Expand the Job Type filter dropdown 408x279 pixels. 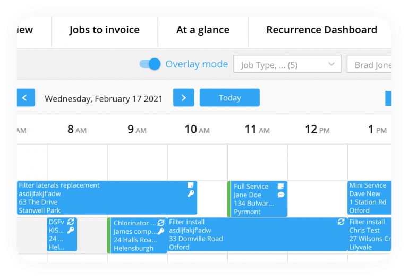tap(287, 65)
